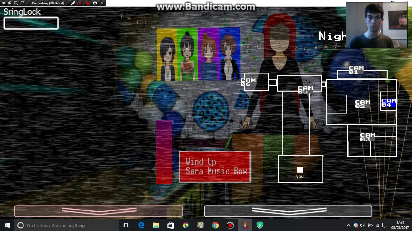
Task: Open the Windows Start menu
Action: [x=7, y=225]
